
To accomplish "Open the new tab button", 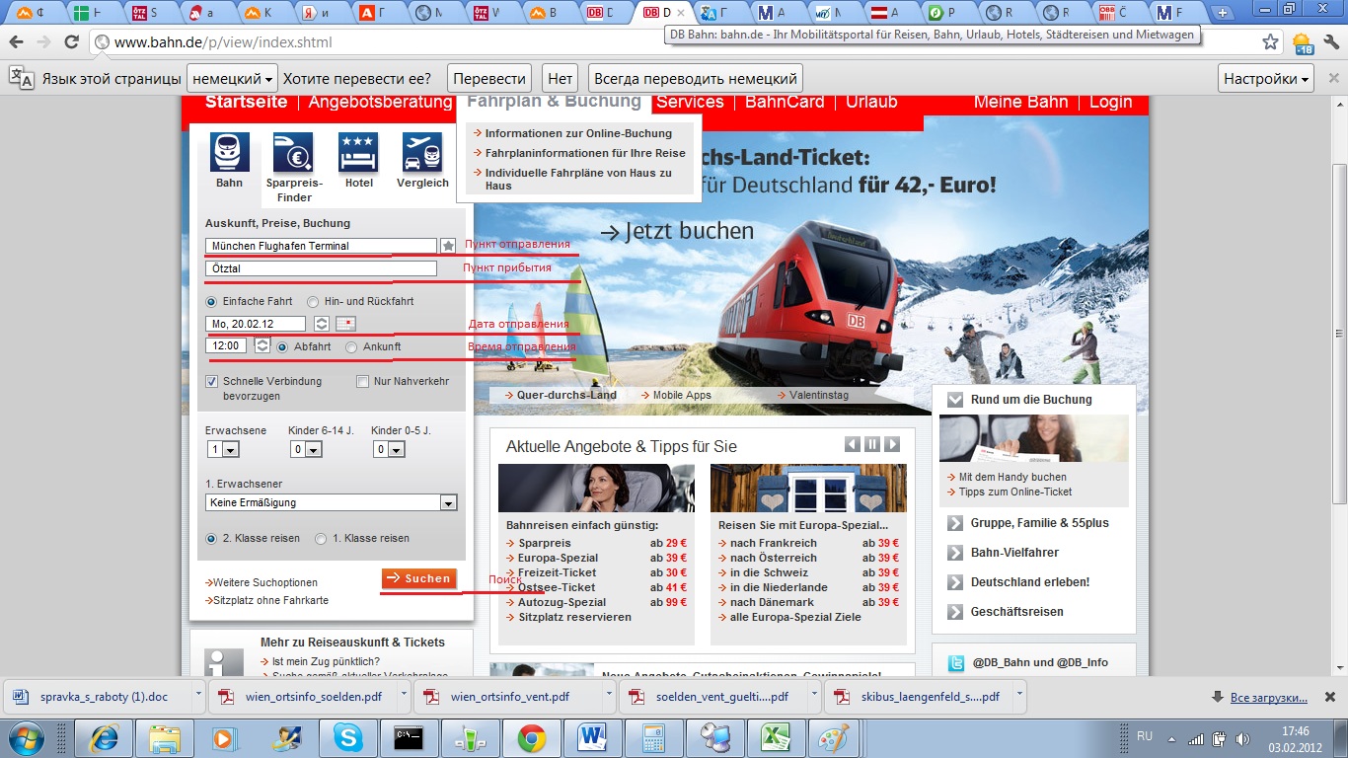I will [x=1224, y=13].
